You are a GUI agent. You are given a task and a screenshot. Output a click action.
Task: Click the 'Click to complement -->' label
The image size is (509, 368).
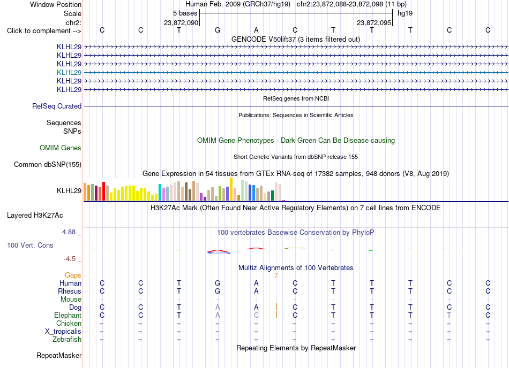[x=44, y=31]
